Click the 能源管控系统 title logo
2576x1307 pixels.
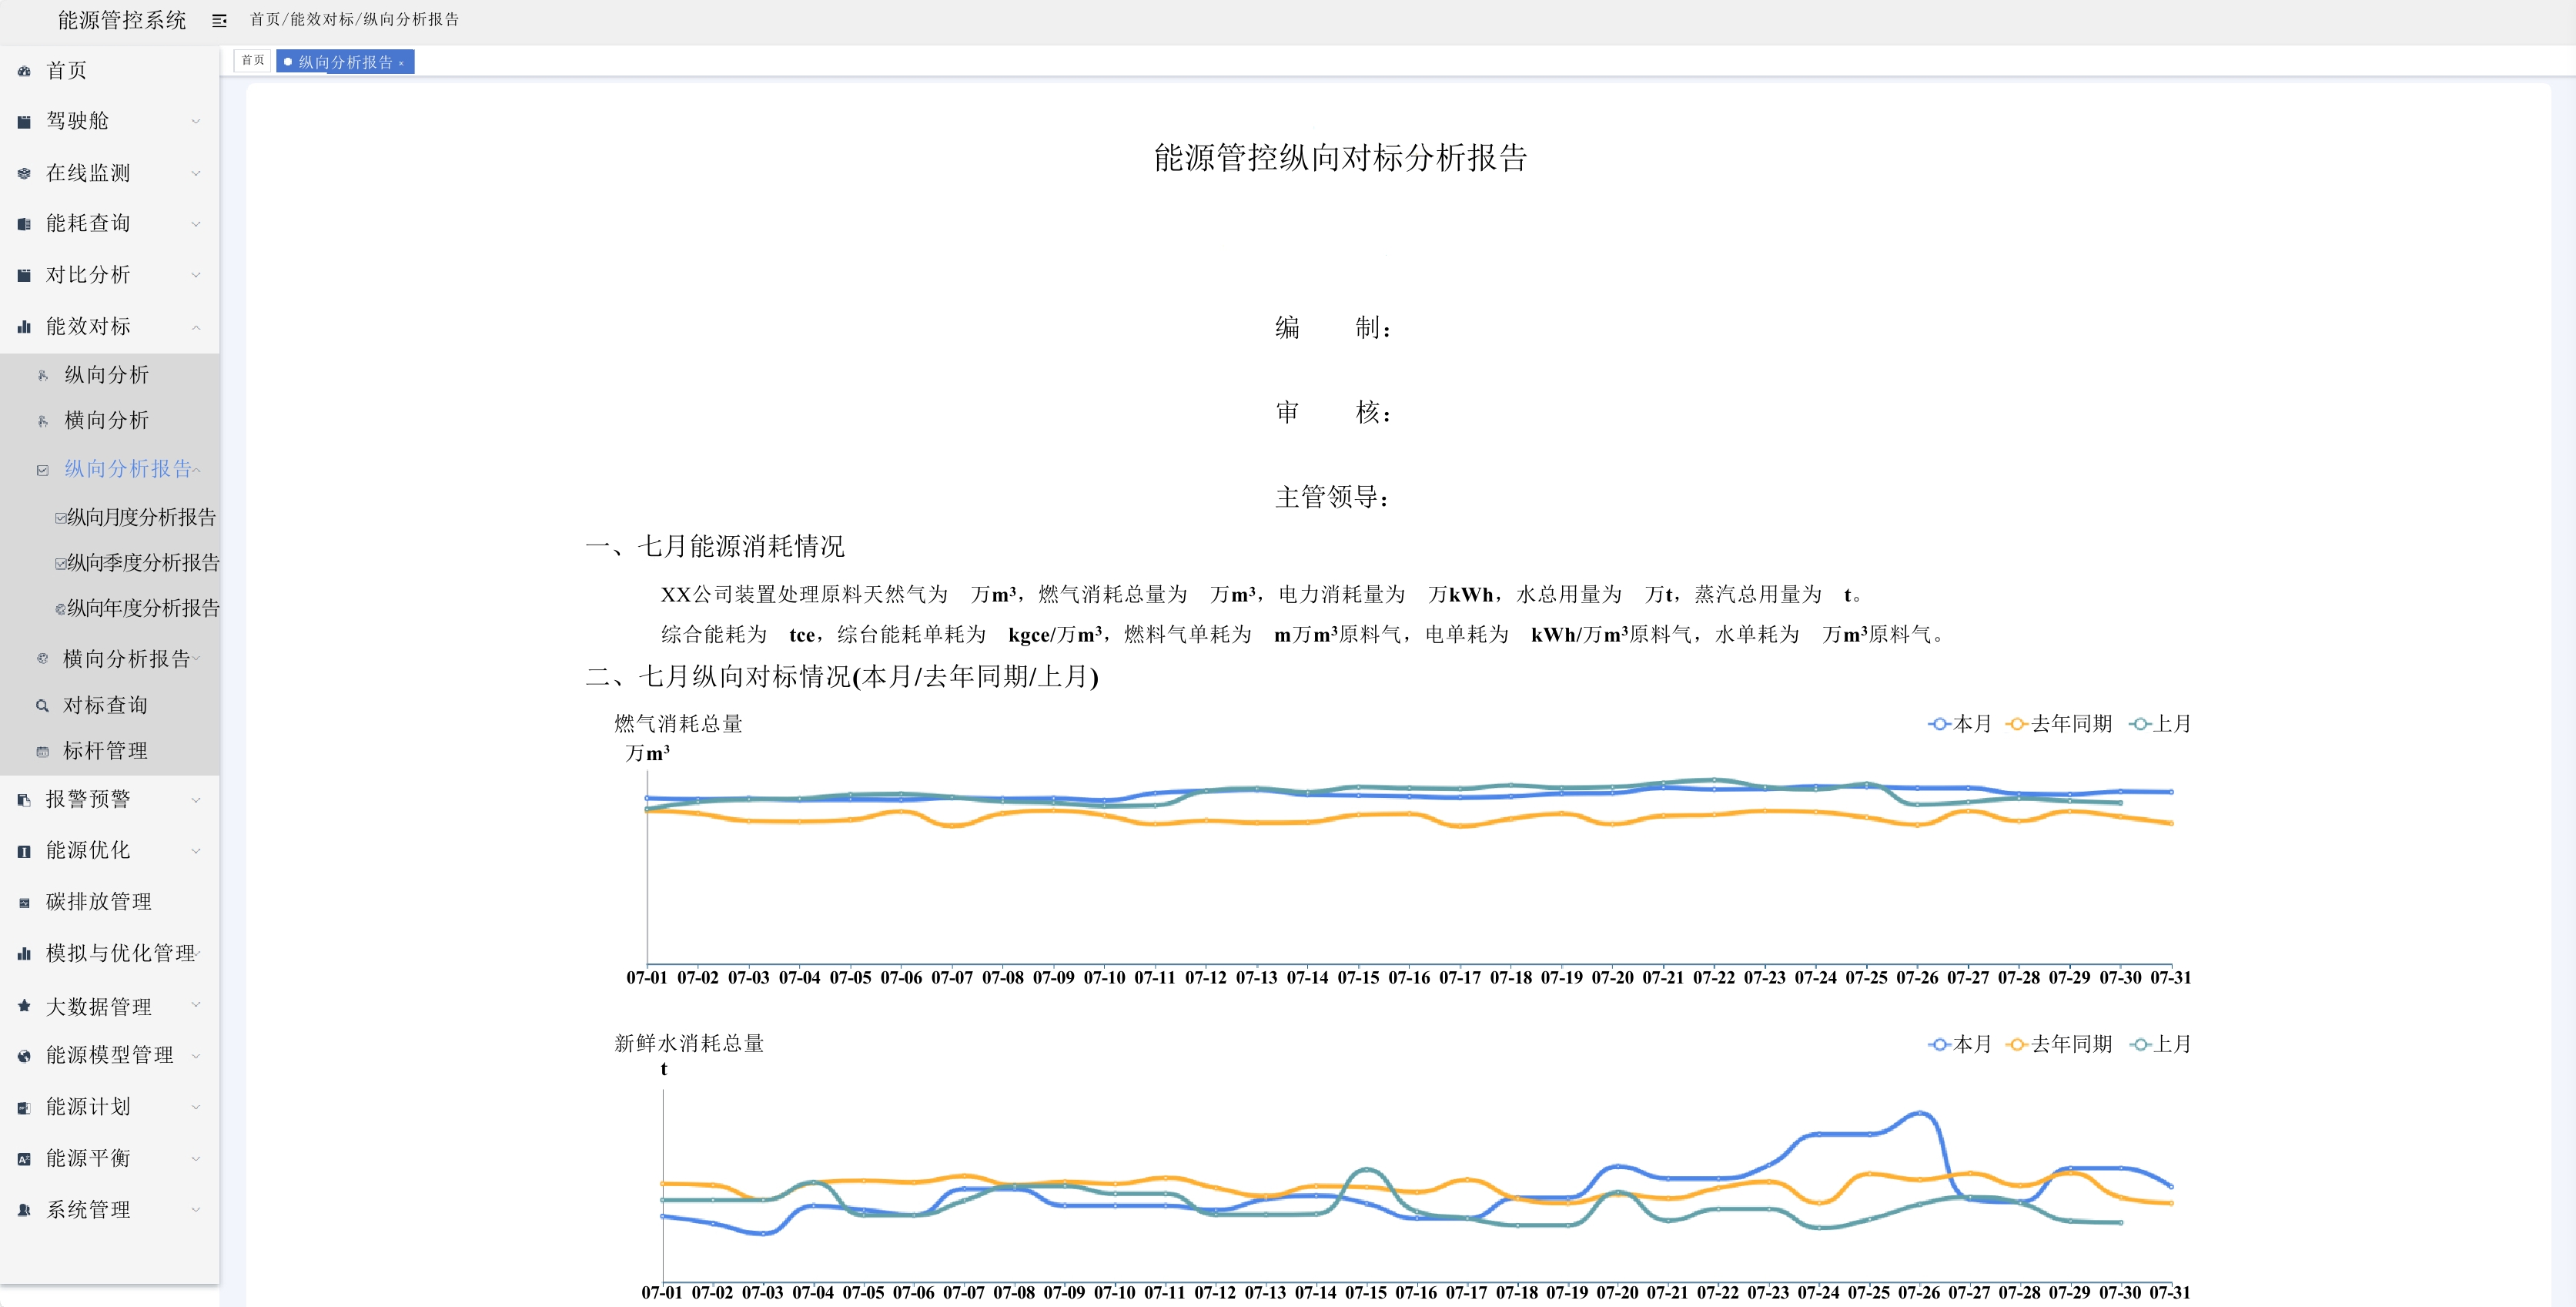pos(122,21)
